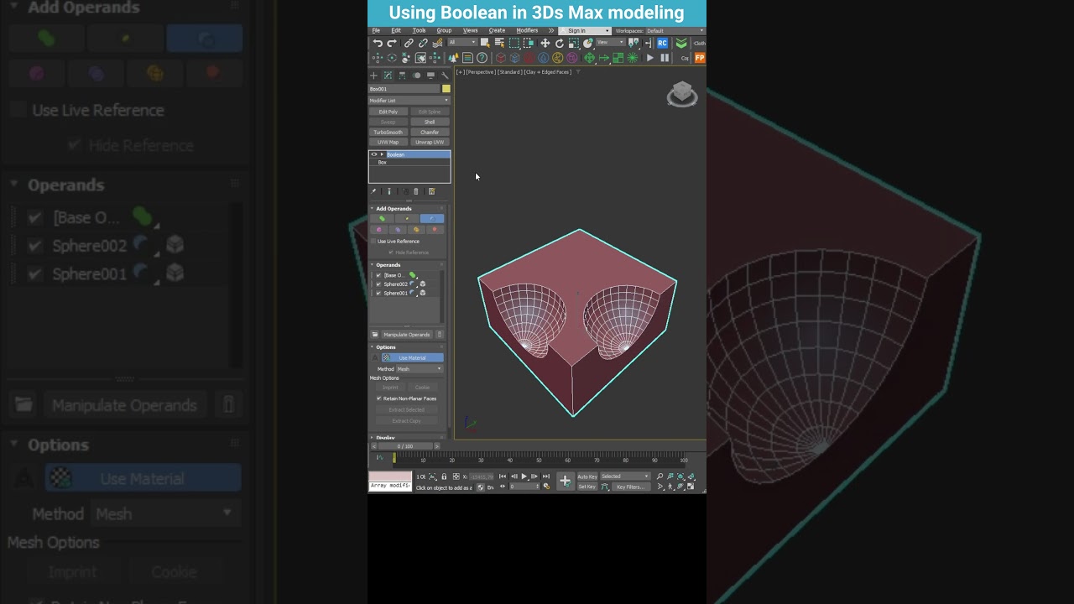The width and height of the screenshot is (1074, 604).
Task: Open the Hierarchy command panel tab
Action: pyautogui.click(x=402, y=75)
